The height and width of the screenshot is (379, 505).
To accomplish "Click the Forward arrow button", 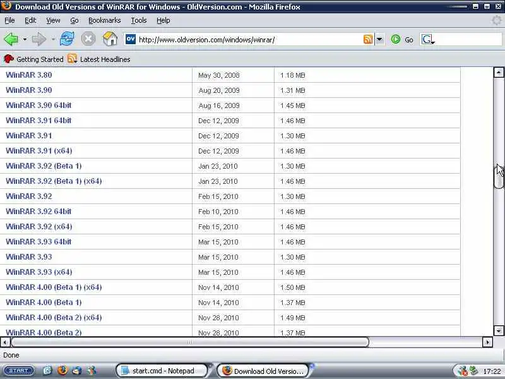I will pyautogui.click(x=39, y=39).
